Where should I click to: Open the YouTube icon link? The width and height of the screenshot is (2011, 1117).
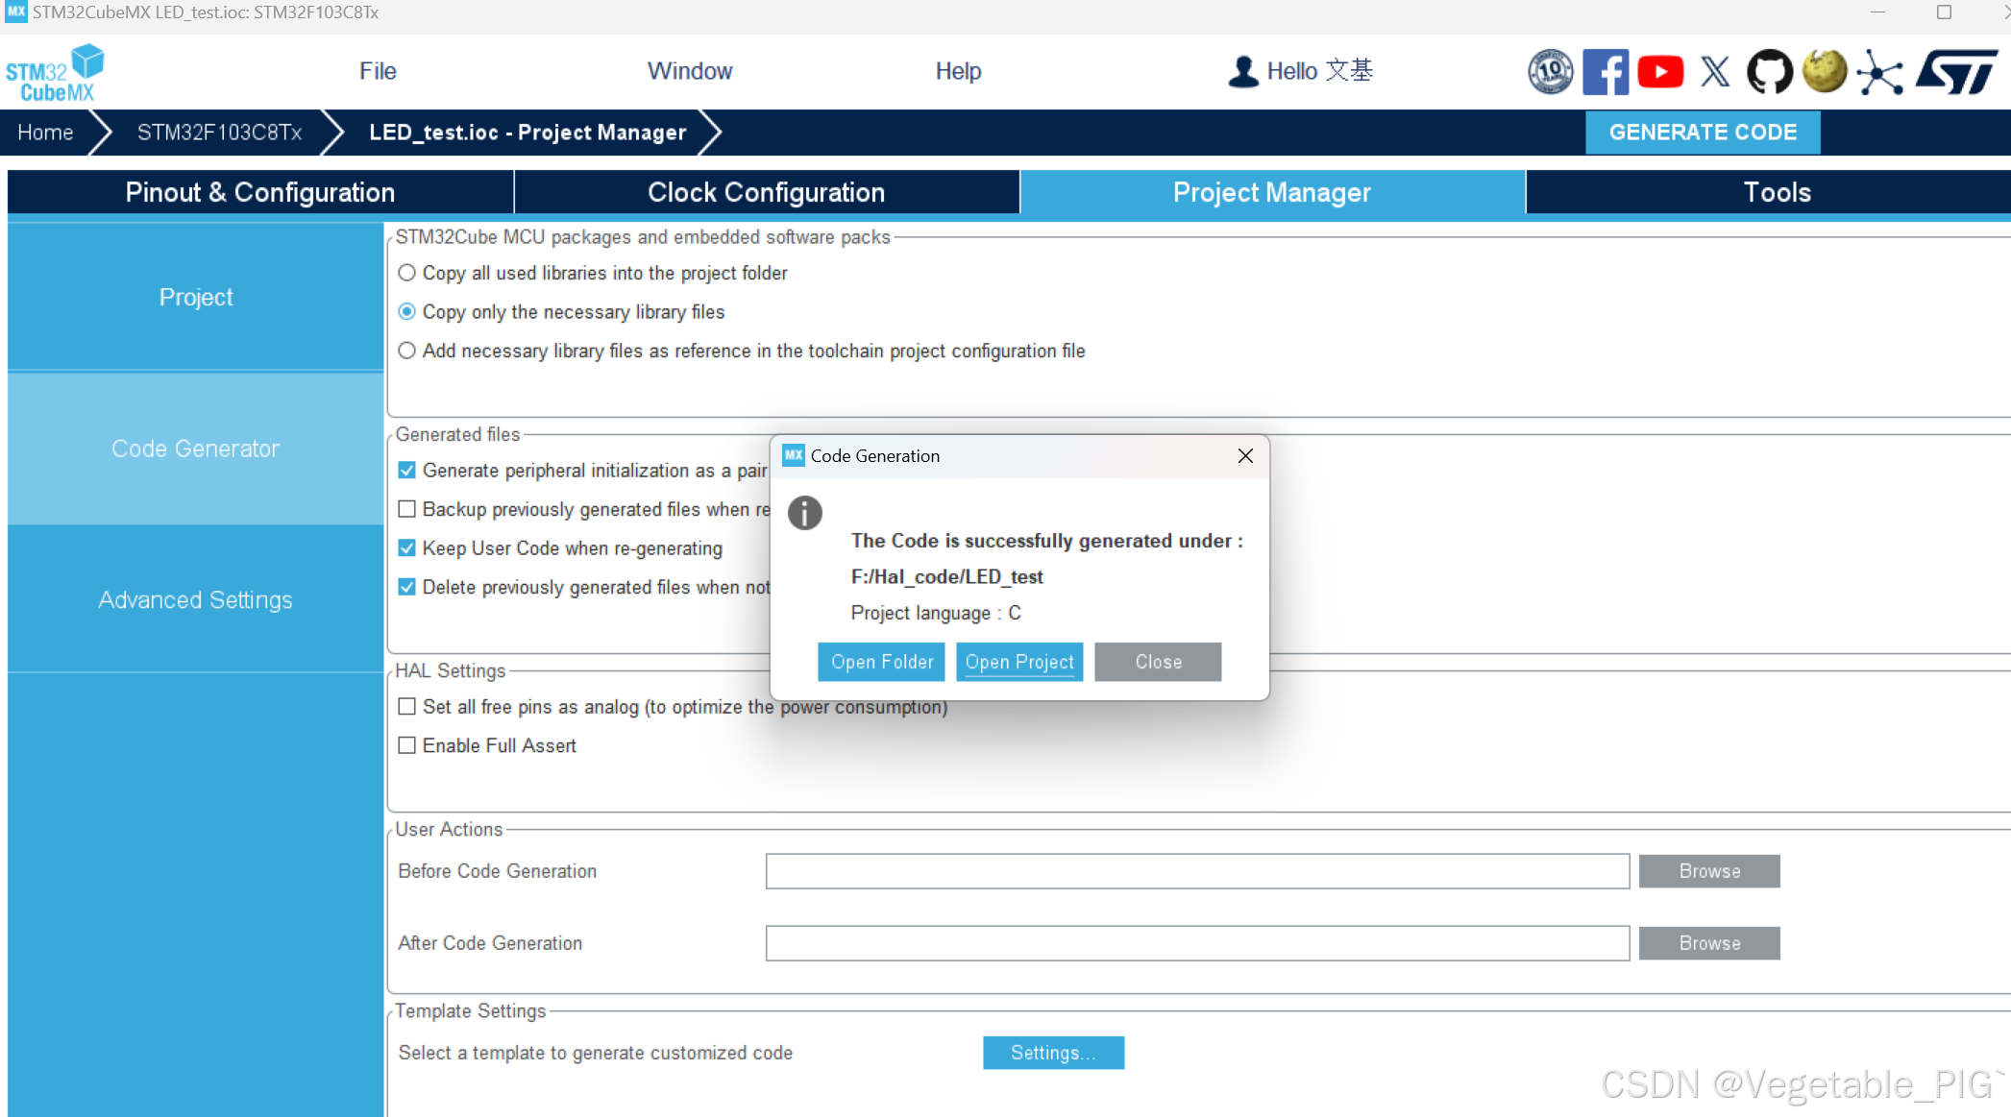(1659, 72)
